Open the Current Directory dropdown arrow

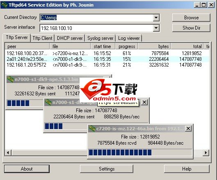156,18
